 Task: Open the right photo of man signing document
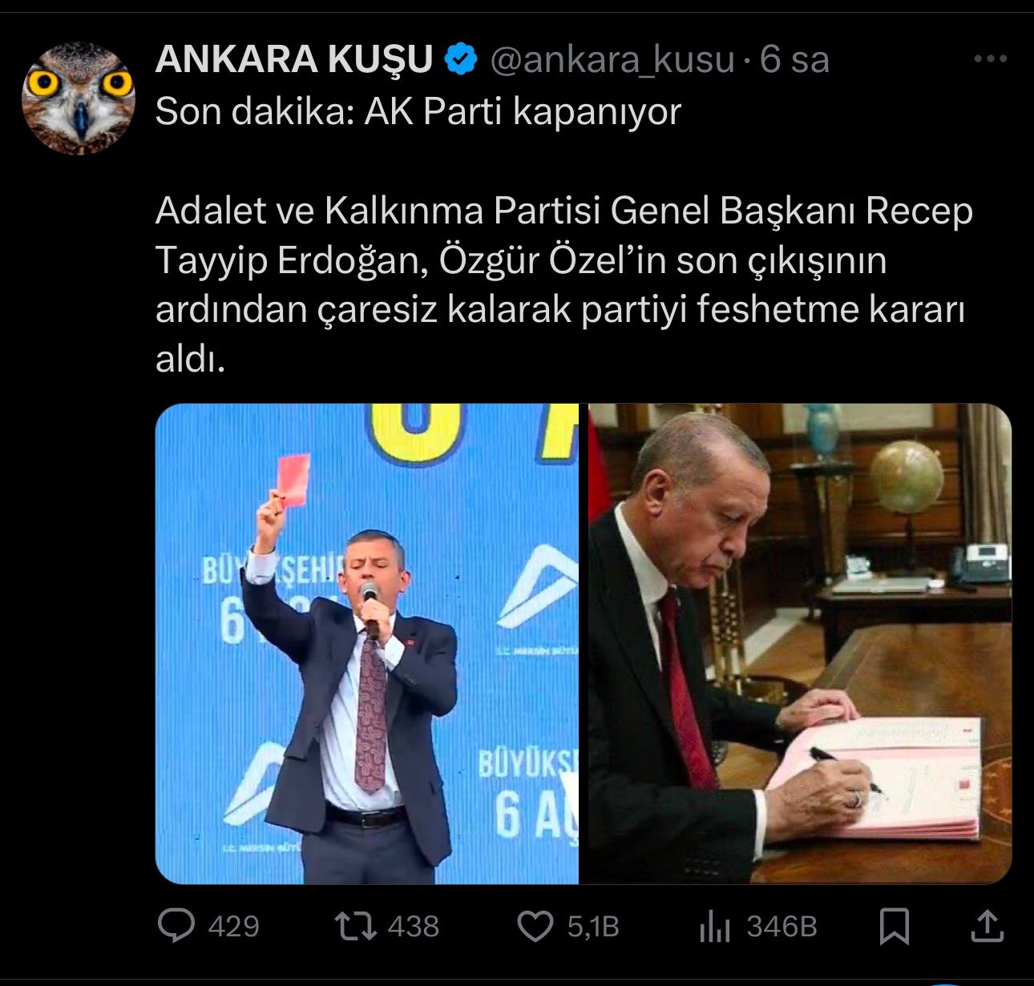point(800,643)
